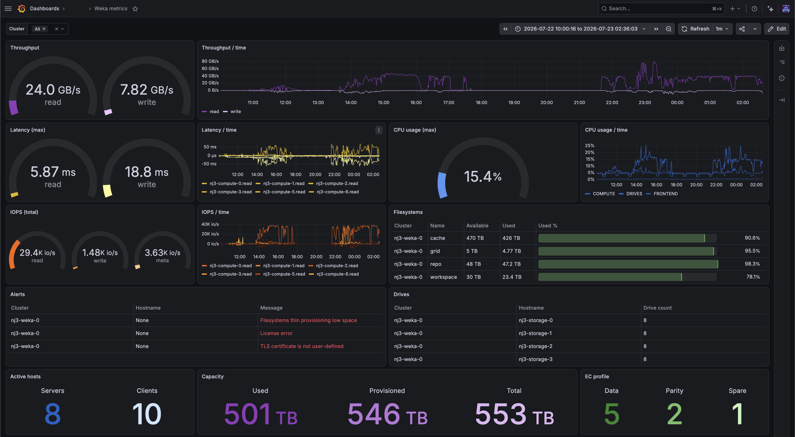Expand the Cluster variable dropdown
Viewport: 795px width, 437px height.
click(x=62, y=29)
